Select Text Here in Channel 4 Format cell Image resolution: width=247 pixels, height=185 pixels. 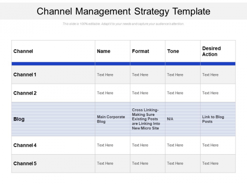pyautogui.click(x=140, y=145)
